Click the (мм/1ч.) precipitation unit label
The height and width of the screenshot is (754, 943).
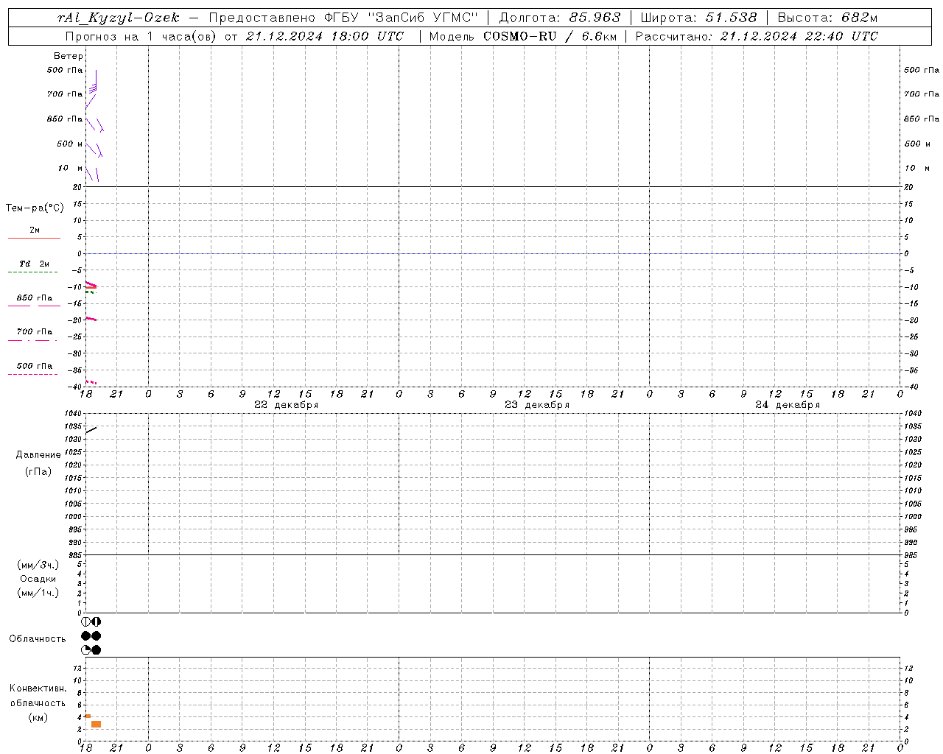click(x=38, y=593)
